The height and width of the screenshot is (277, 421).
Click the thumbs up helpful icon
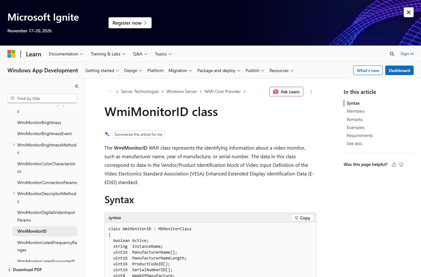[394, 164]
